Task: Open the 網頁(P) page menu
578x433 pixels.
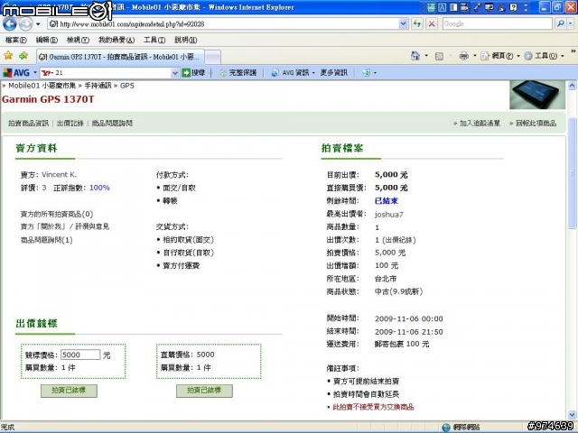Action: [x=500, y=56]
